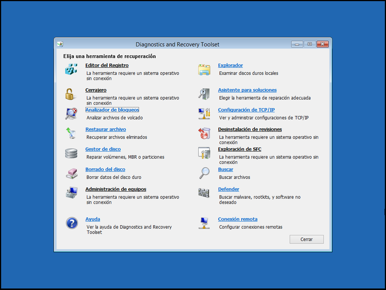Screen dimensions: 386x290
Task: Click 'Ver la ayuda de Diagnostics' description
Action: click(x=129, y=229)
